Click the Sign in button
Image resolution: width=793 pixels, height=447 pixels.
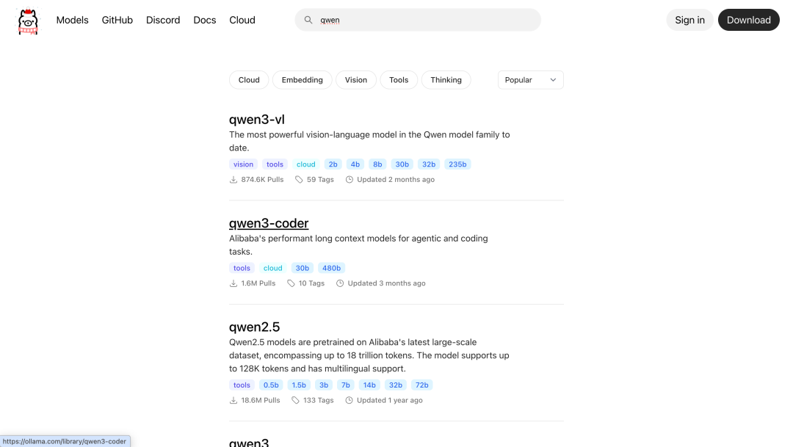689,20
